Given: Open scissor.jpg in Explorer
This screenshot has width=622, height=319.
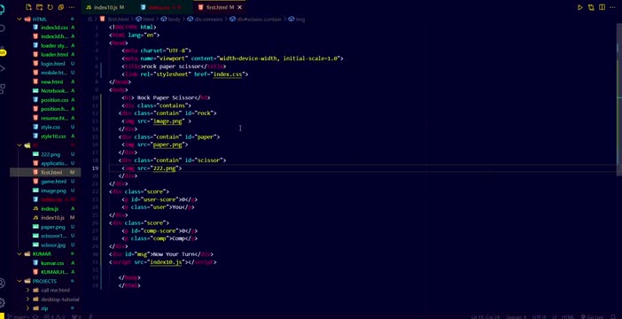Looking at the screenshot, I should point(53,245).
